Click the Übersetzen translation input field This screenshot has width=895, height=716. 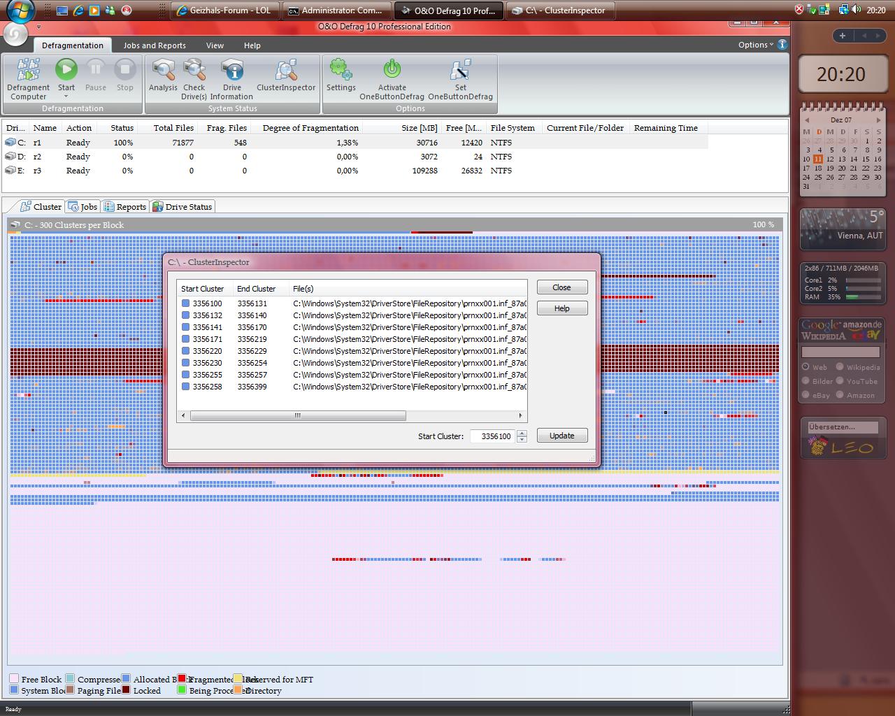point(843,427)
